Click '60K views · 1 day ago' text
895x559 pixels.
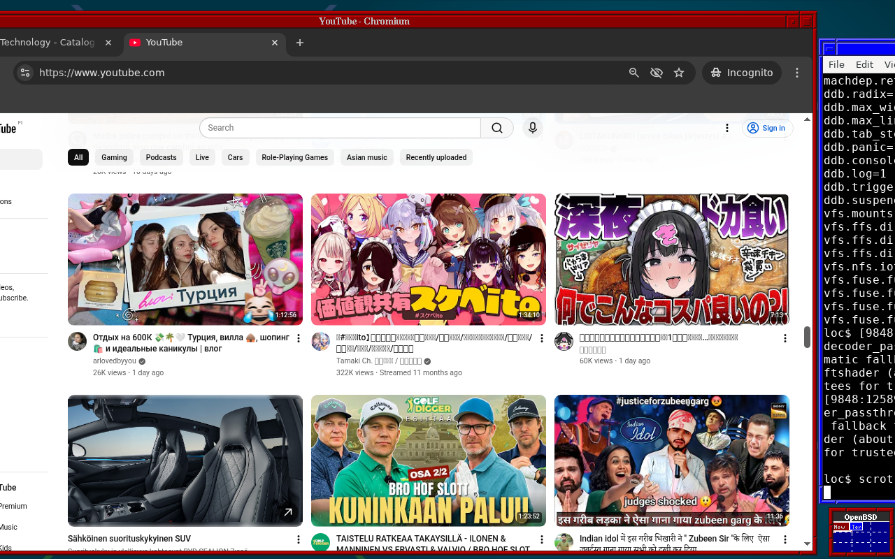[x=615, y=361]
